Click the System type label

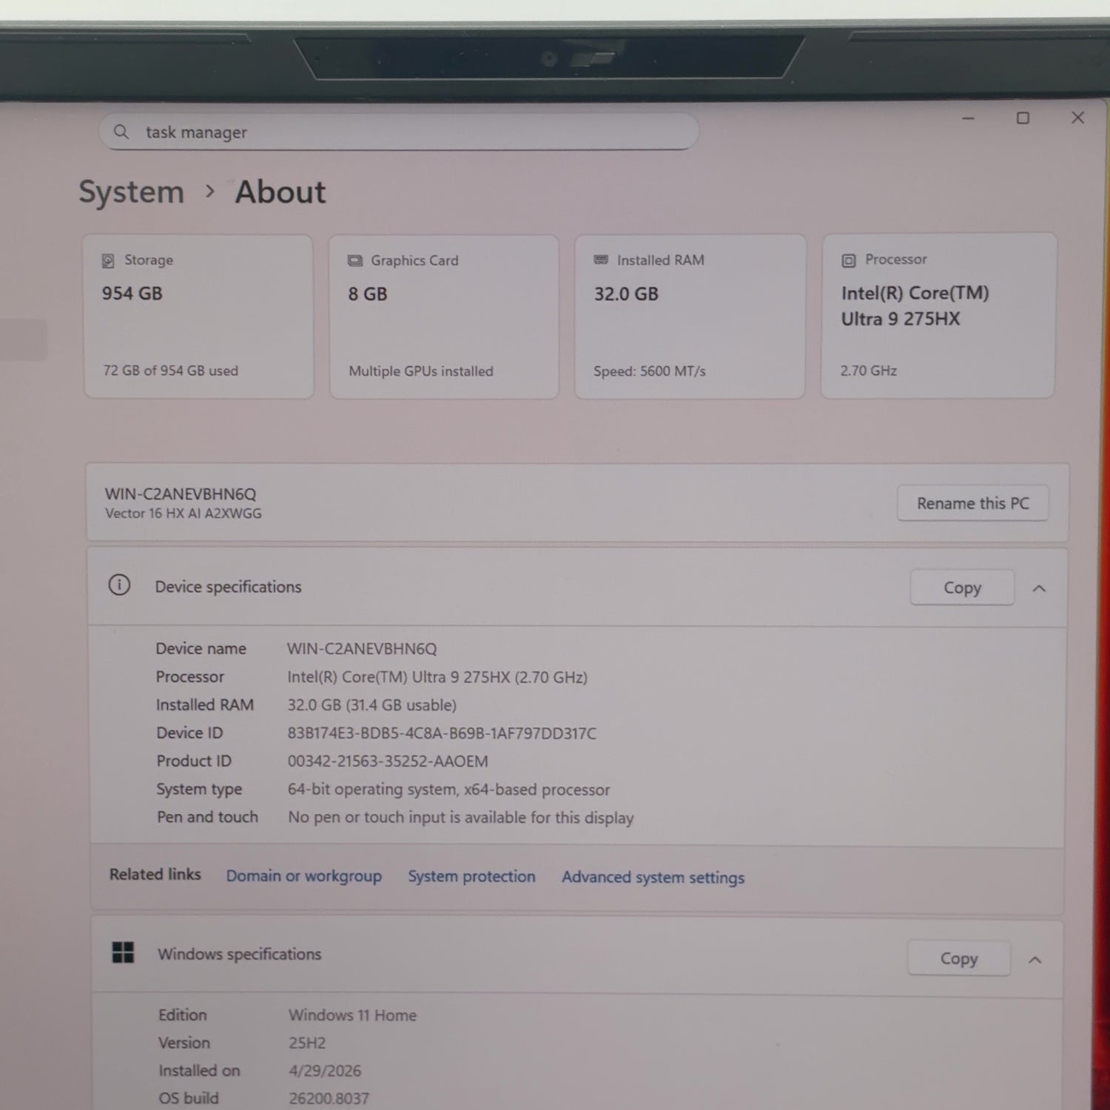tap(199, 790)
